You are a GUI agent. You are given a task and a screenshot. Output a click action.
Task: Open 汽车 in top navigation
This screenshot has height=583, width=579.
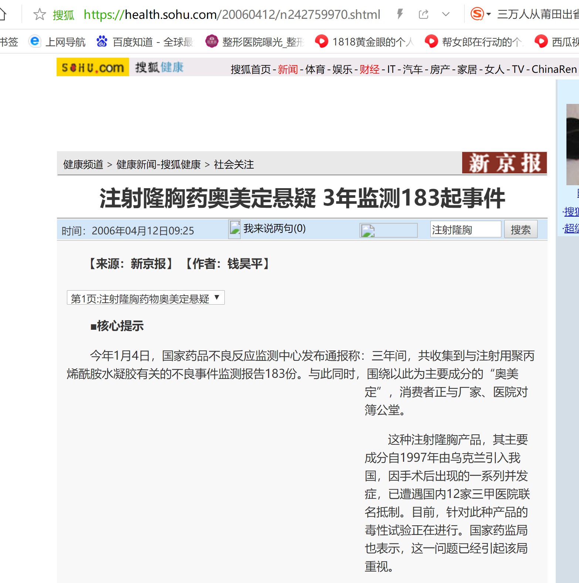413,69
